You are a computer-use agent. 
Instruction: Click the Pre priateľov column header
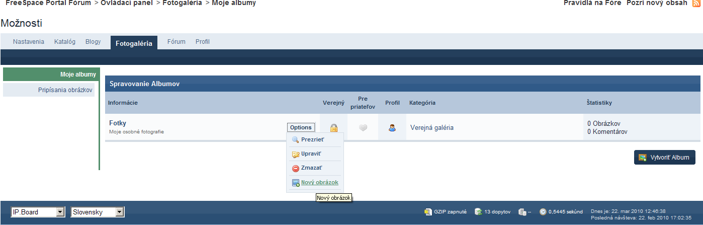[363, 103]
